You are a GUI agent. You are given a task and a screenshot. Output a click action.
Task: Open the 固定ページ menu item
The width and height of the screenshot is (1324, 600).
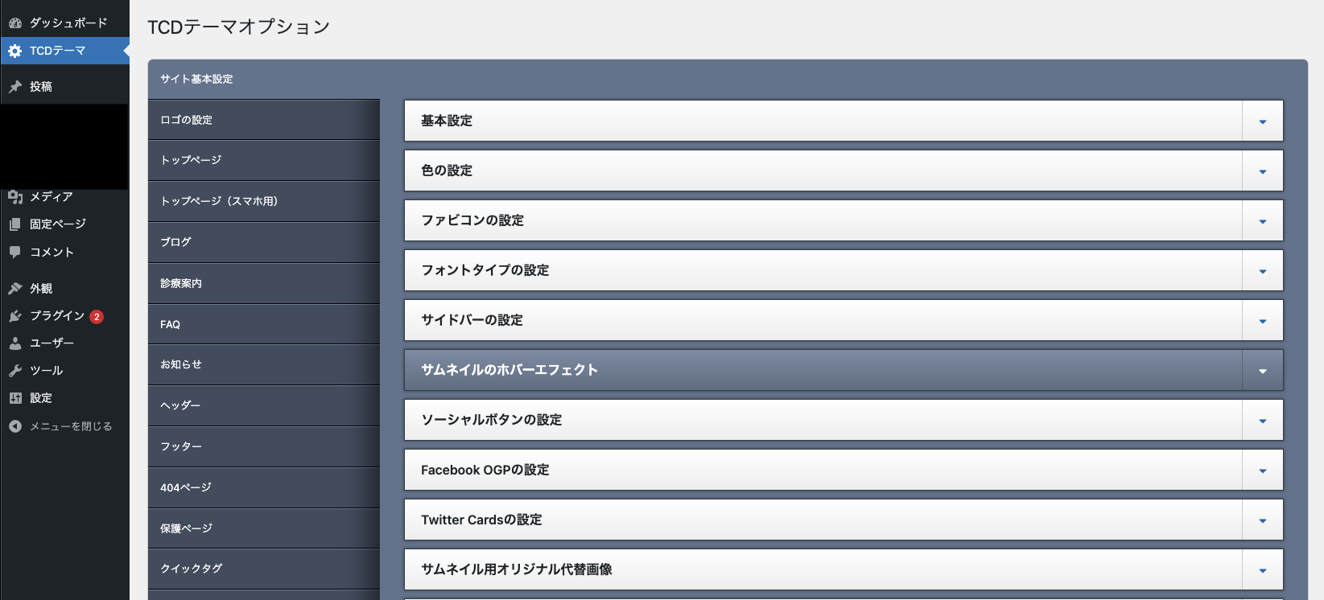coord(64,224)
